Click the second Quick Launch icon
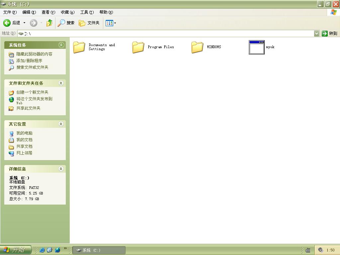This screenshot has height=255, width=340. click(x=50, y=250)
